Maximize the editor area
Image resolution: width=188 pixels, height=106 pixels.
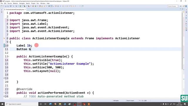tap(183, 9)
